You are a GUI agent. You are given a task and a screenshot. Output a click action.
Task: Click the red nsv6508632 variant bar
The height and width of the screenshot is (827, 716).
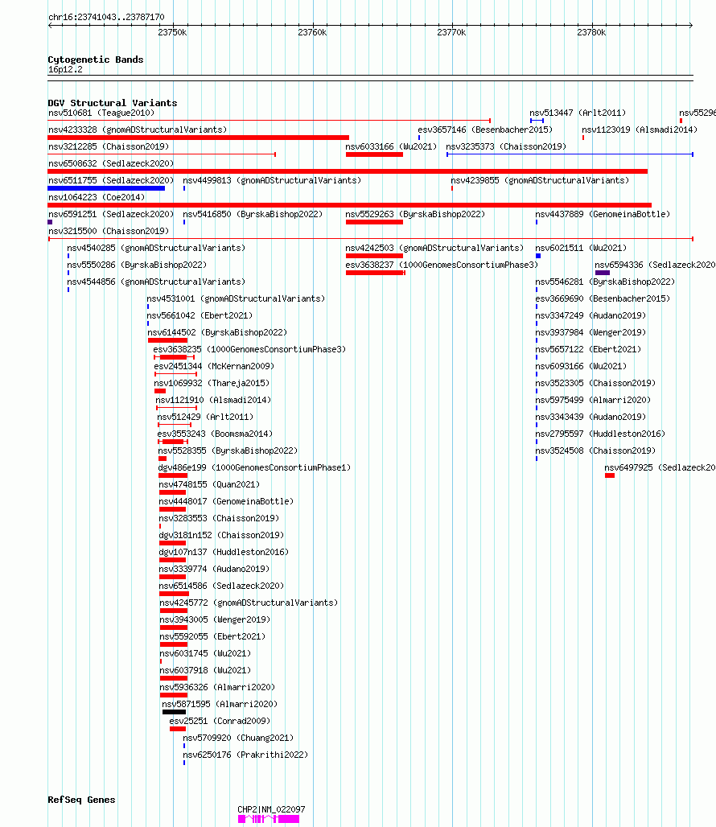click(348, 171)
